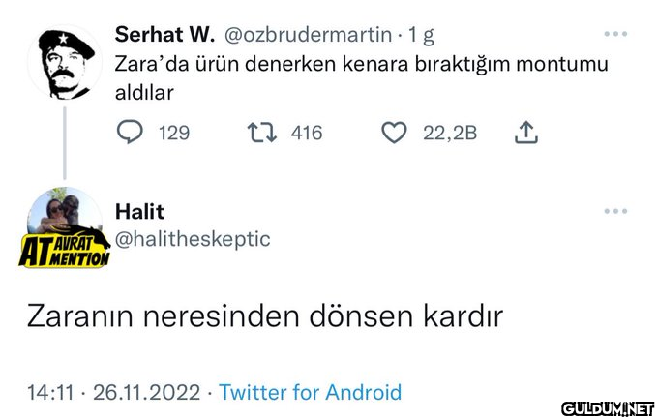Open Halit's profile picture
Image resolution: width=658 pixels, height=420 pixels.
pyautogui.click(x=67, y=214)
